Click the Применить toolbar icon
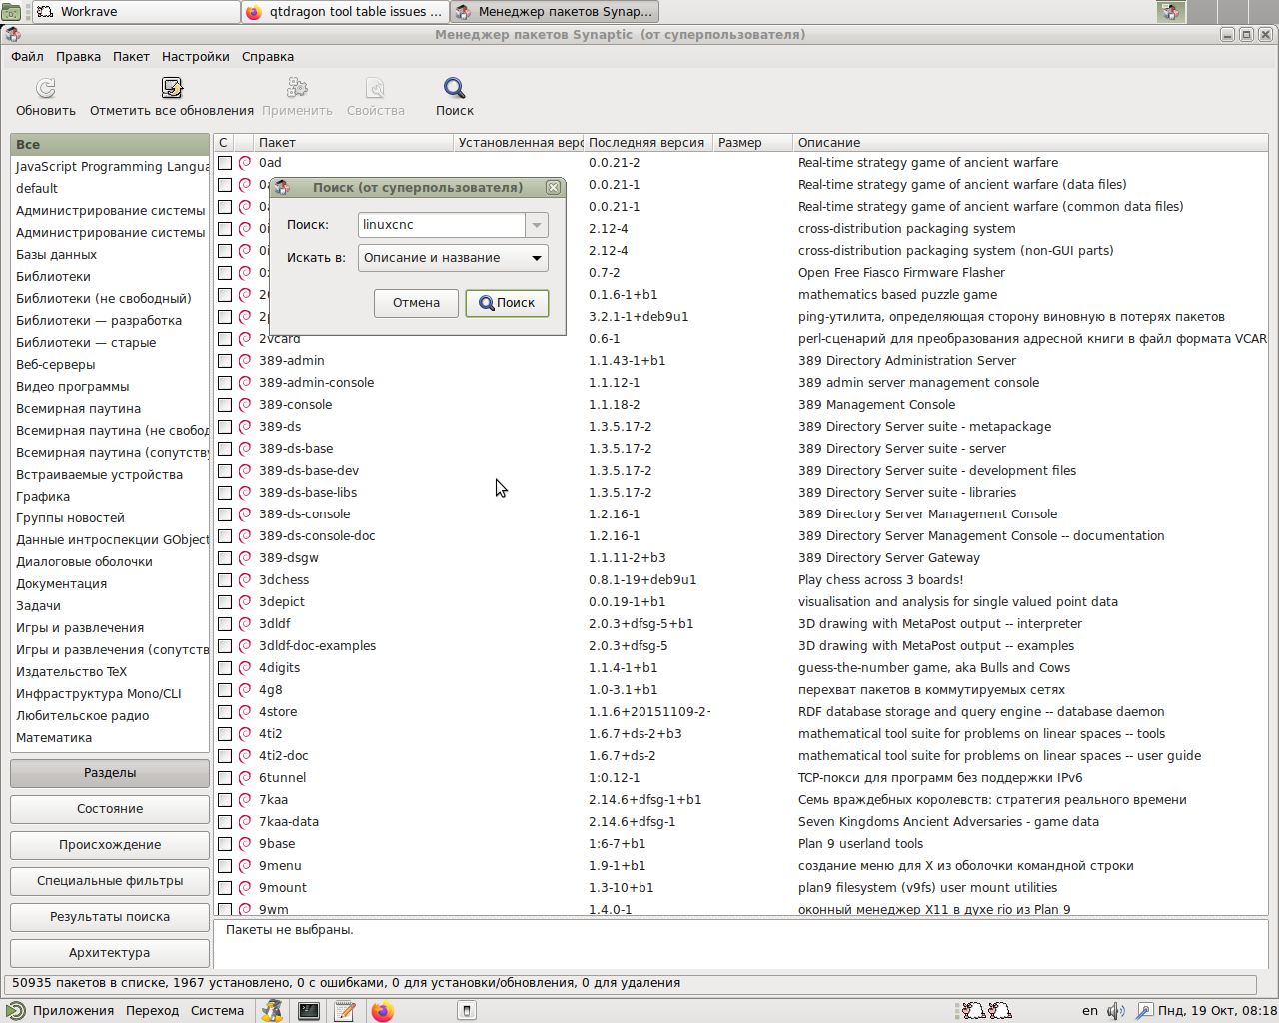 coord(297,88)
